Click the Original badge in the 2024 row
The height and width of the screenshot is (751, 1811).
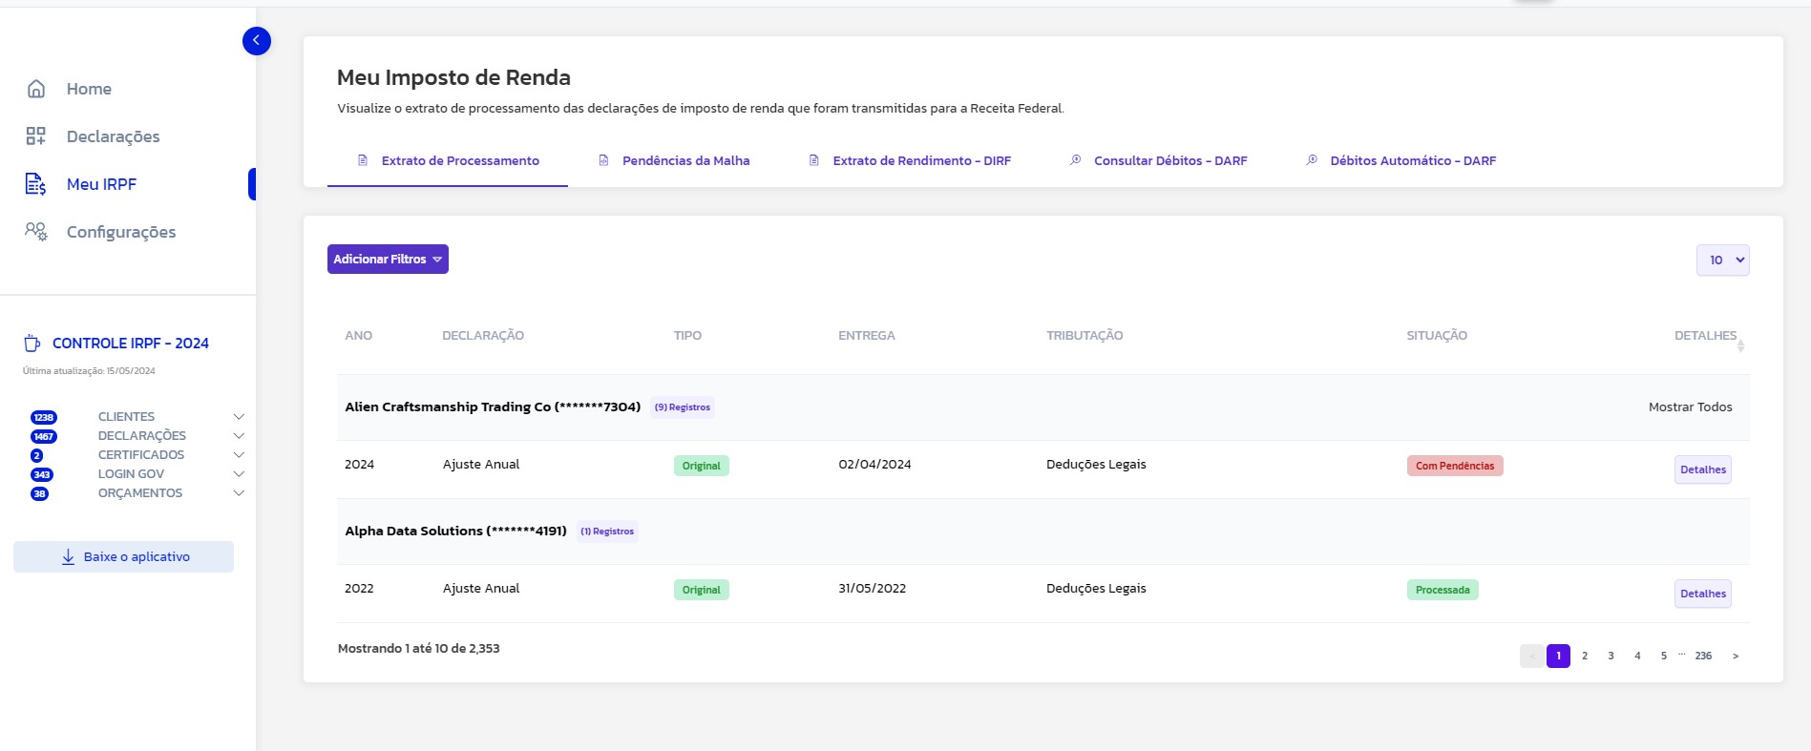coord(702,466)
